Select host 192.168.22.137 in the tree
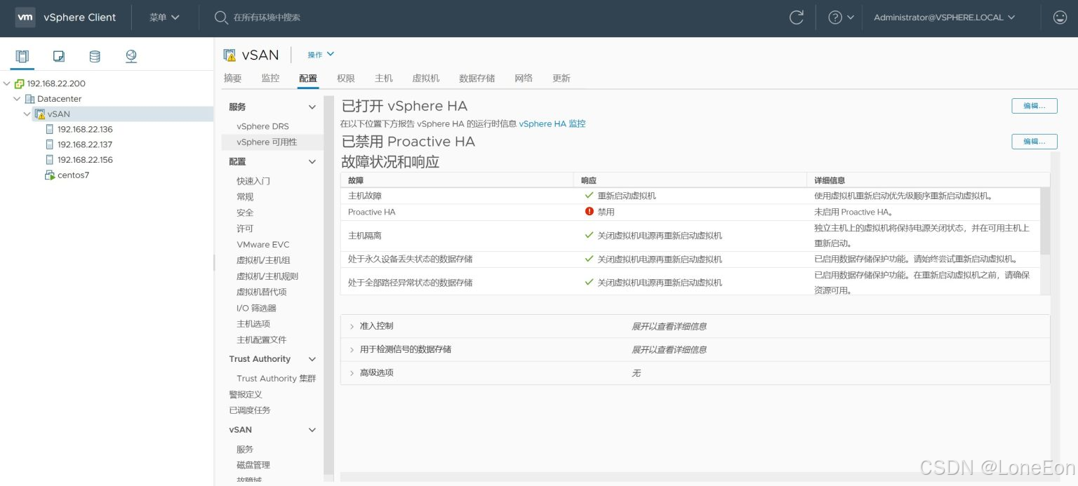Image resolution: width=1078 pixels, height=486 pixels. 85,144
